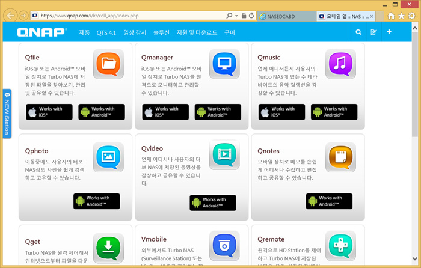Image resolution: width=421 pixels, height=268 pixels.
Task: Click Qmusic Works with iOS badge
Action: [281, 112]
